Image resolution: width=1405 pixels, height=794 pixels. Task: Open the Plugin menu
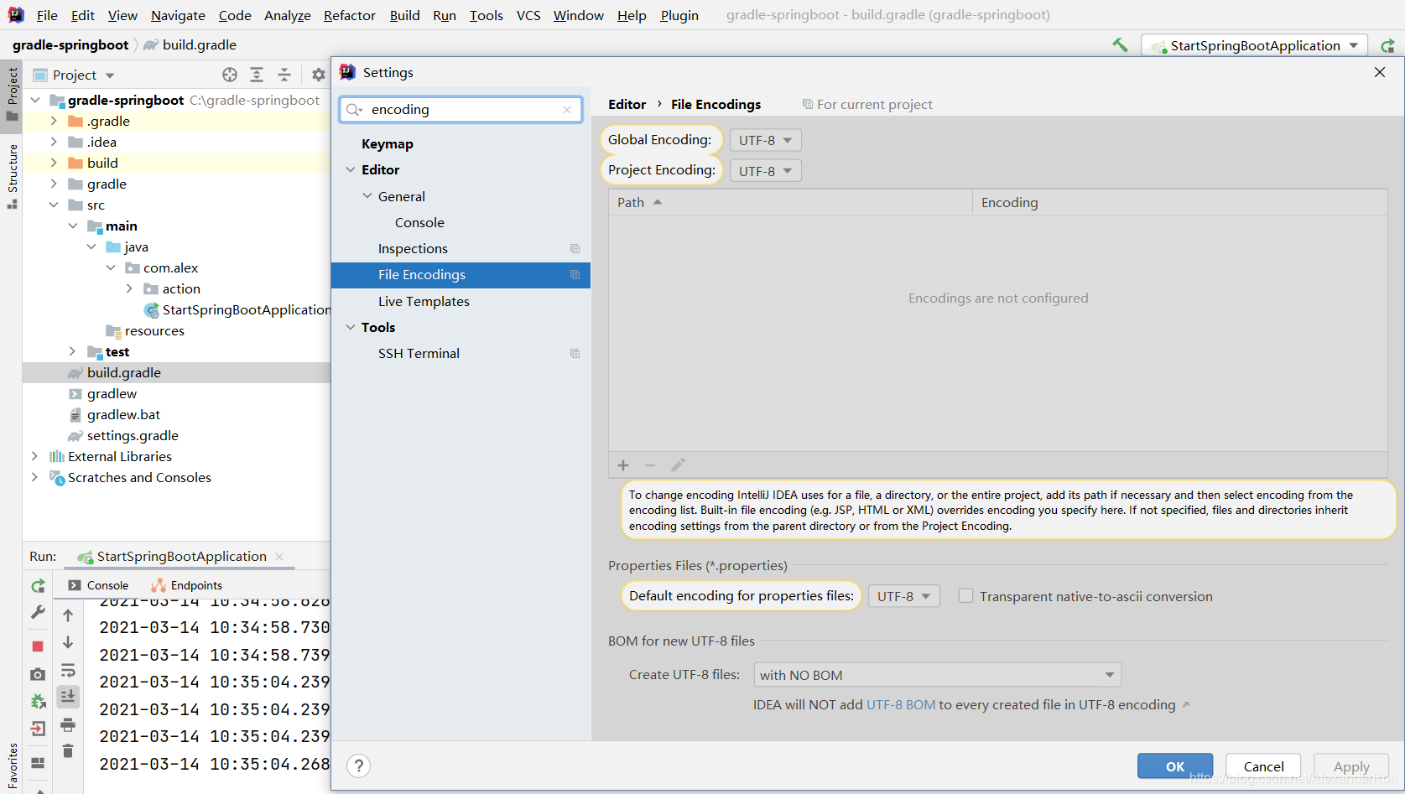679,15
